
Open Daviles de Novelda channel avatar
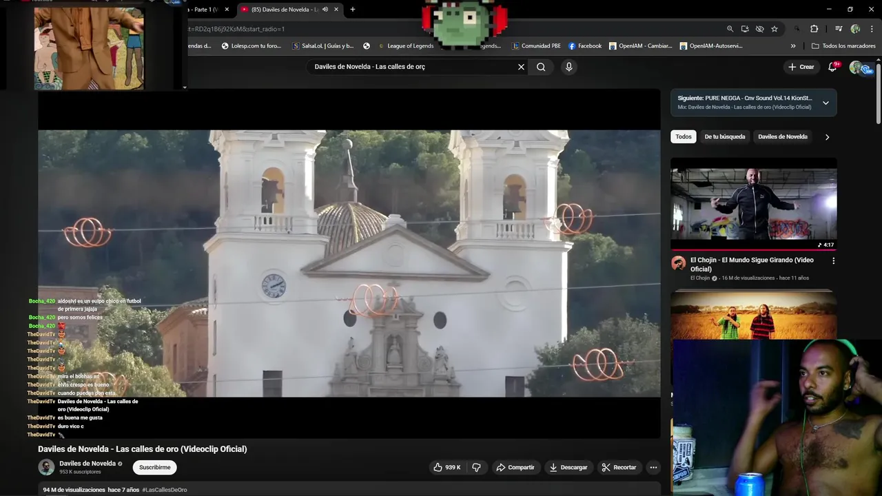click(46, 467)
